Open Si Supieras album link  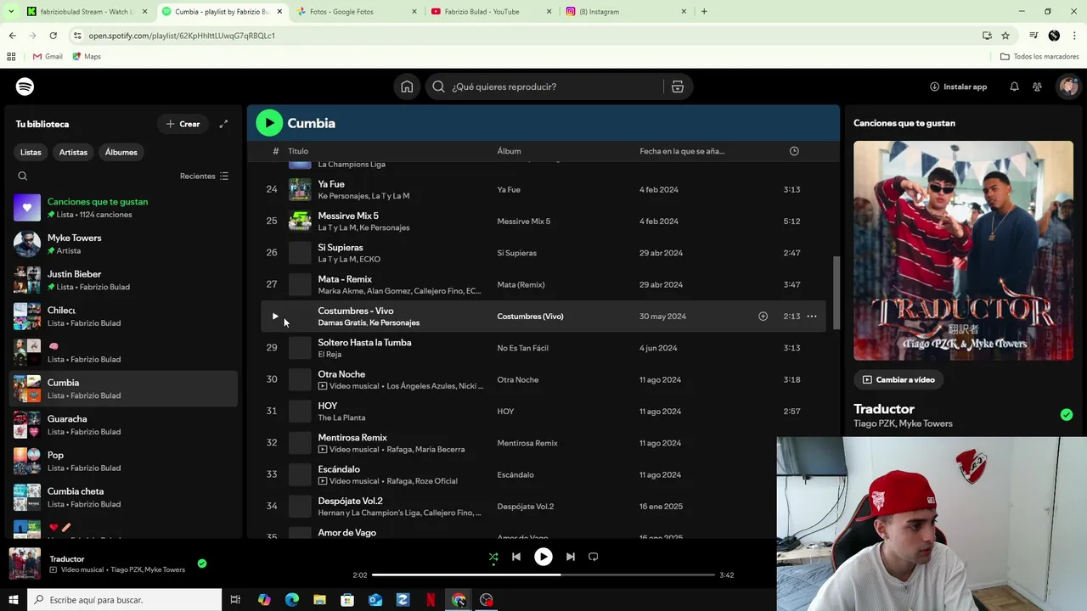(x=516, y=253)
